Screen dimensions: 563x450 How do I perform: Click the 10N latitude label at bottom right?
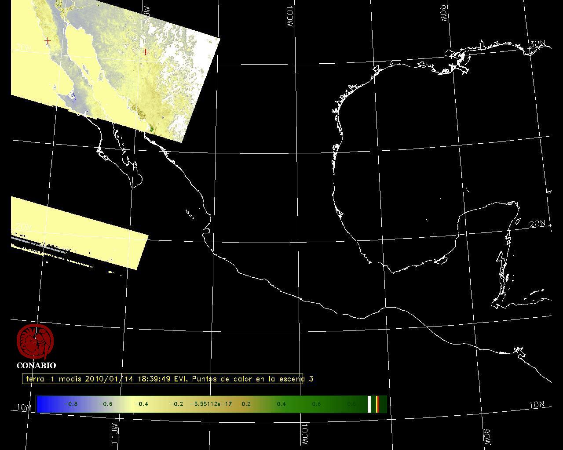click(537, 405)
